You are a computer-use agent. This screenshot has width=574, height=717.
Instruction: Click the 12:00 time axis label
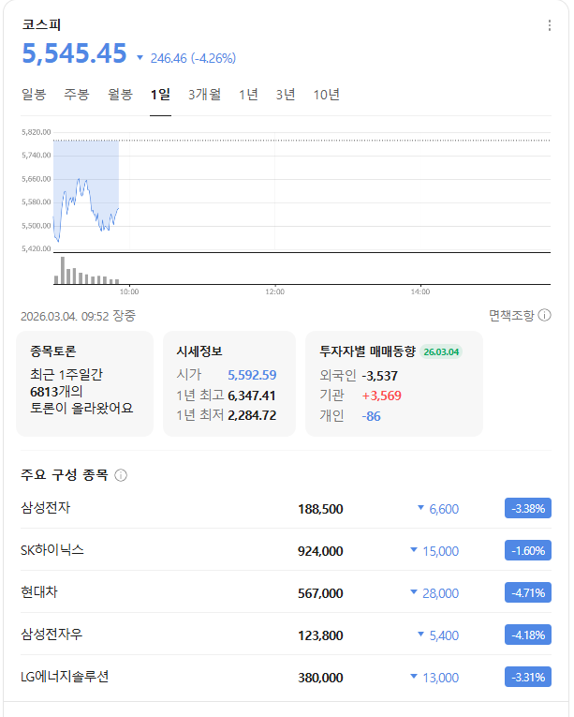click(x=274, y=291)
